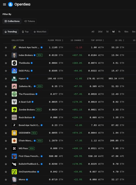Open OnChainHoodies collection avatar
This screenshot has height=185, width=136.
pos(14,172)
